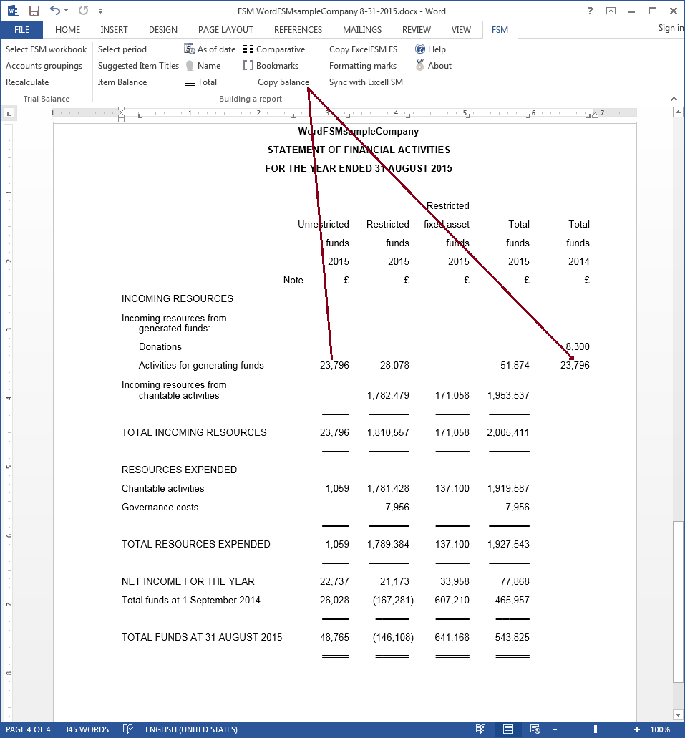This screenshot has width=685, height=738.
Task: Click the zoom slider handle in status bar
Action: click(x=596, y=729)
